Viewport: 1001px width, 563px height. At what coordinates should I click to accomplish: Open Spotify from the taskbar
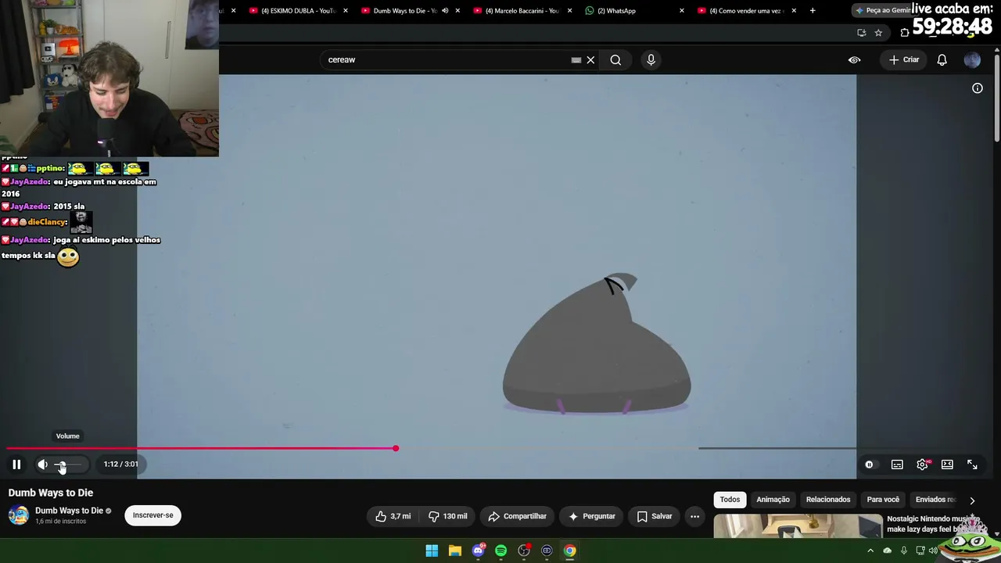coord(500,550)
